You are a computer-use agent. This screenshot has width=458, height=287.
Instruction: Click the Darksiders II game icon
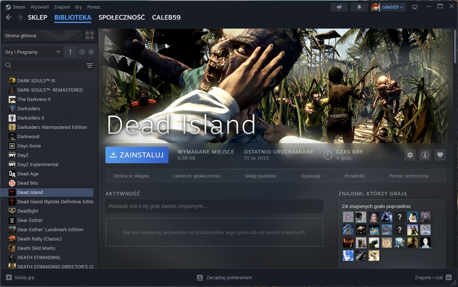click(x=12, y=118)
